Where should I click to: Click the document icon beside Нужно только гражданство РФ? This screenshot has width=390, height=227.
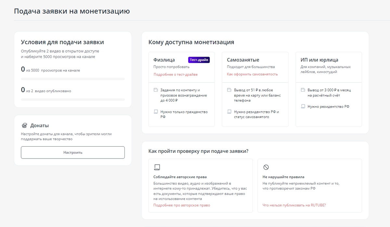pos(156,112)
